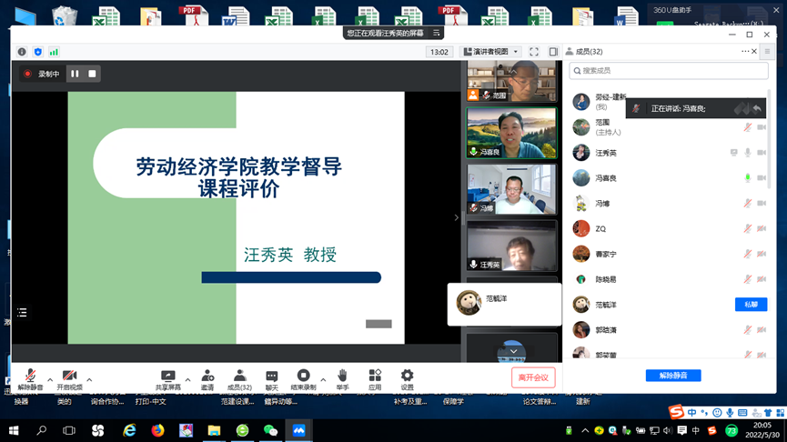
Task: Click the 邀请 invite icon
Action: [x=207, y=376]
